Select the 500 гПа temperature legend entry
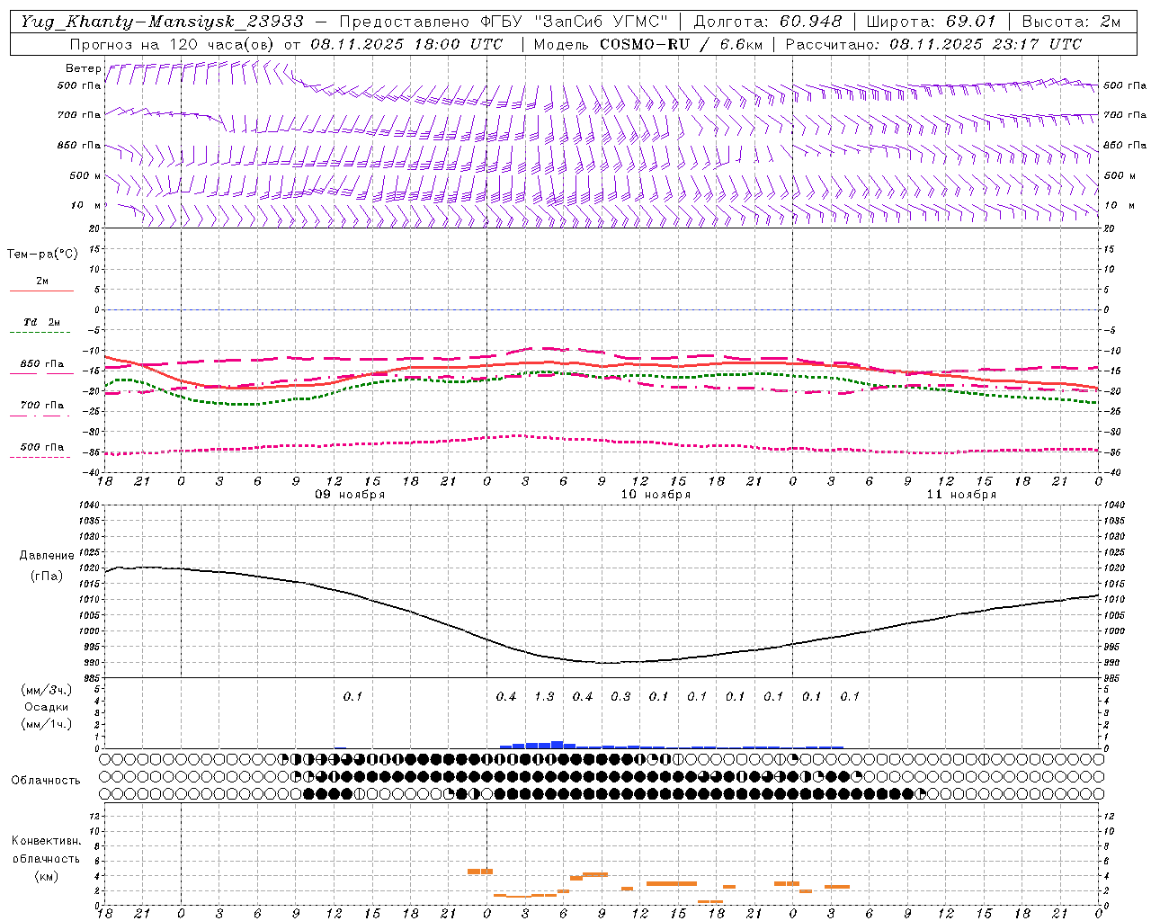 42,447
